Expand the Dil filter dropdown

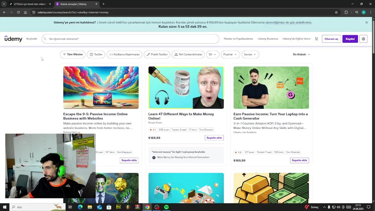tap(212, 55)
